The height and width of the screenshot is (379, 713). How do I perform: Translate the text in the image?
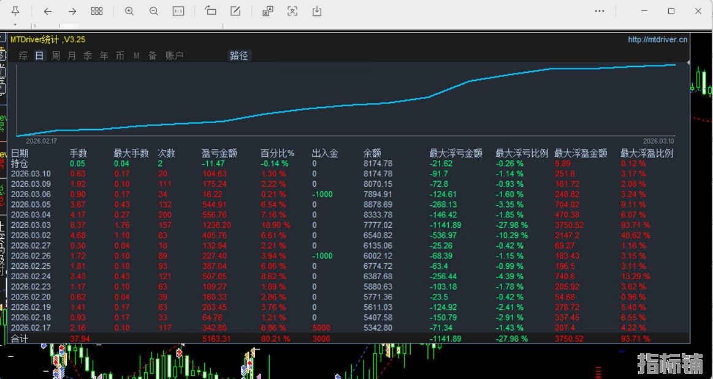pyautogui.click(x=268, y=11)
